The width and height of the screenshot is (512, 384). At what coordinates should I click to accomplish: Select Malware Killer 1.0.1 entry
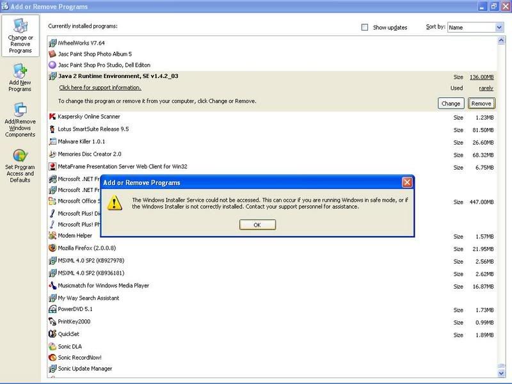click(272, 141)
